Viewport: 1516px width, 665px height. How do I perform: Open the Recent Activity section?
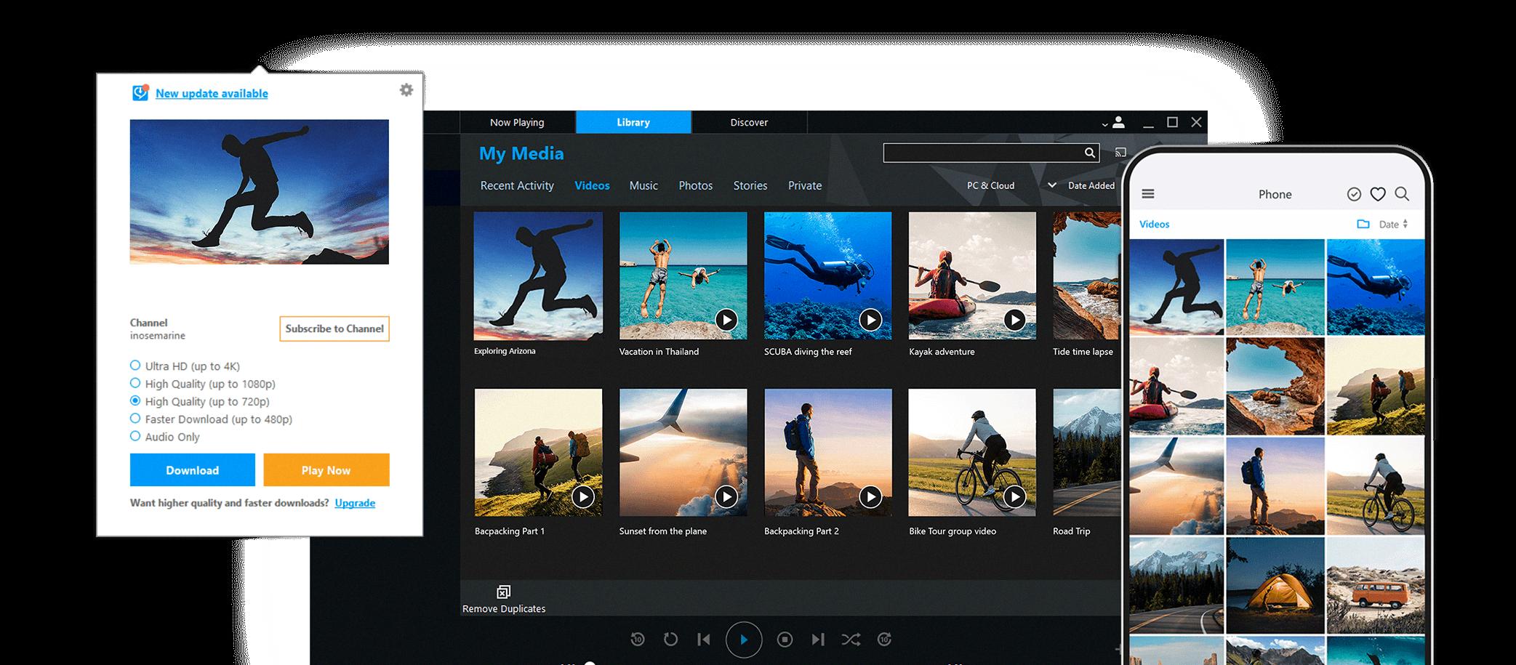tap(517, 185)
